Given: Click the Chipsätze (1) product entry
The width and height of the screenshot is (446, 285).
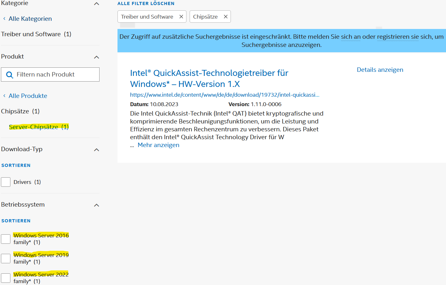Looking at the screenshot, I should click(x=20, y=111).
